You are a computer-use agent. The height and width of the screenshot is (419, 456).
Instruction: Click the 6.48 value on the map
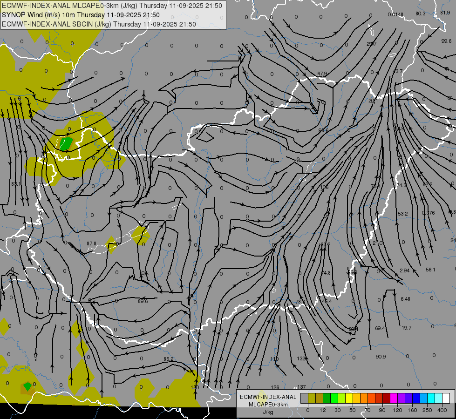[x=405, y=299]
